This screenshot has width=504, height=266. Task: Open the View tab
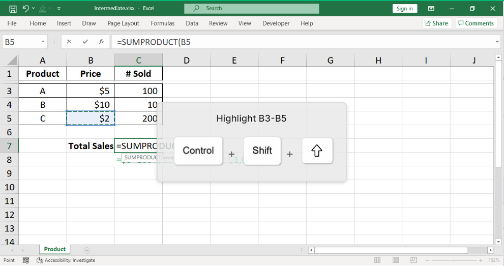245,23
